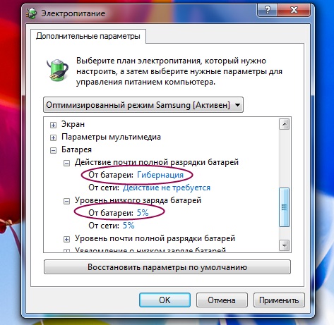
Task: Expand Уровень почти полной разрядки батарей
Action: [67, 239]
